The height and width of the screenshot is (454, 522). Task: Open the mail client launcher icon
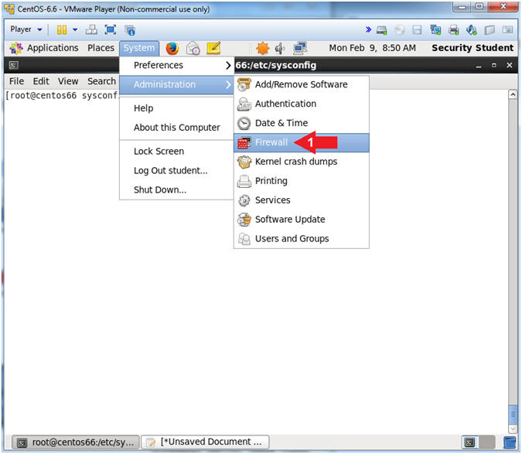[x=193, y=49]
